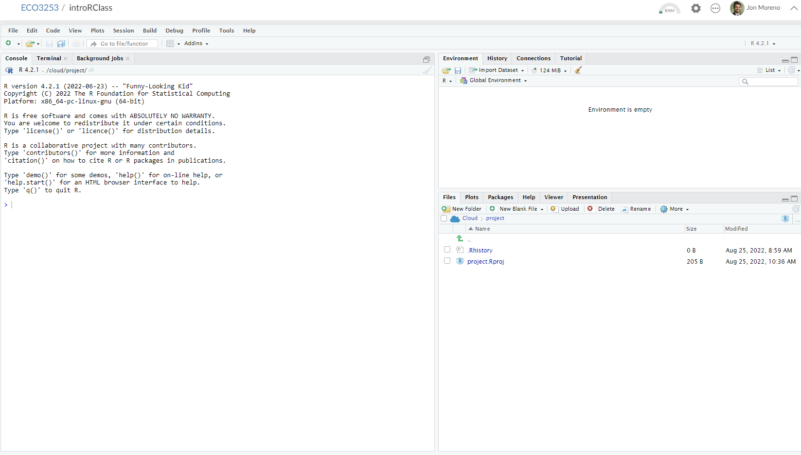This screenshot has width=801, height=455.
Task: Click the new file plus icon
Action: (8, 44)
